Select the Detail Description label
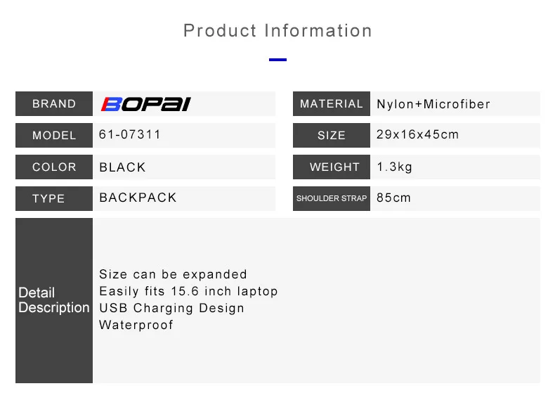This screenshot has height=405, width=555. click(x=54, y=300)
